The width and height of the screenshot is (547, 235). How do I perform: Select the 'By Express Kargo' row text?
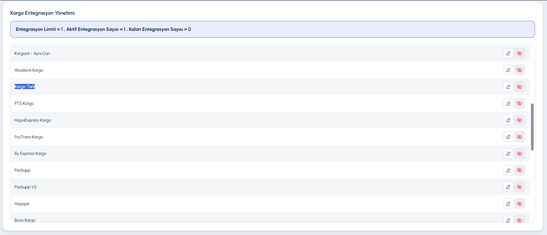pos(30,153)
